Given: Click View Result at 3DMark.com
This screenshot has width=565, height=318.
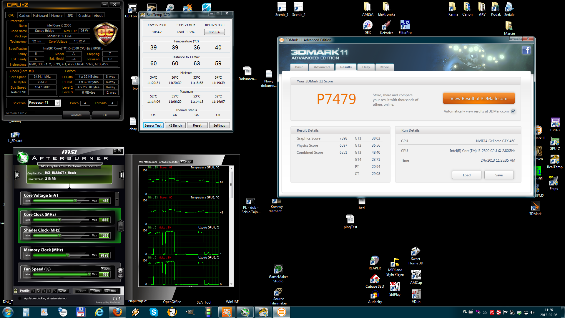Looking at the screenshot, I should [x=479, y=99].
